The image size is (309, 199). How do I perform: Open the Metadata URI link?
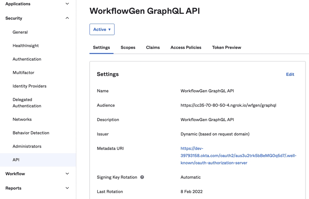coord(238,156)
